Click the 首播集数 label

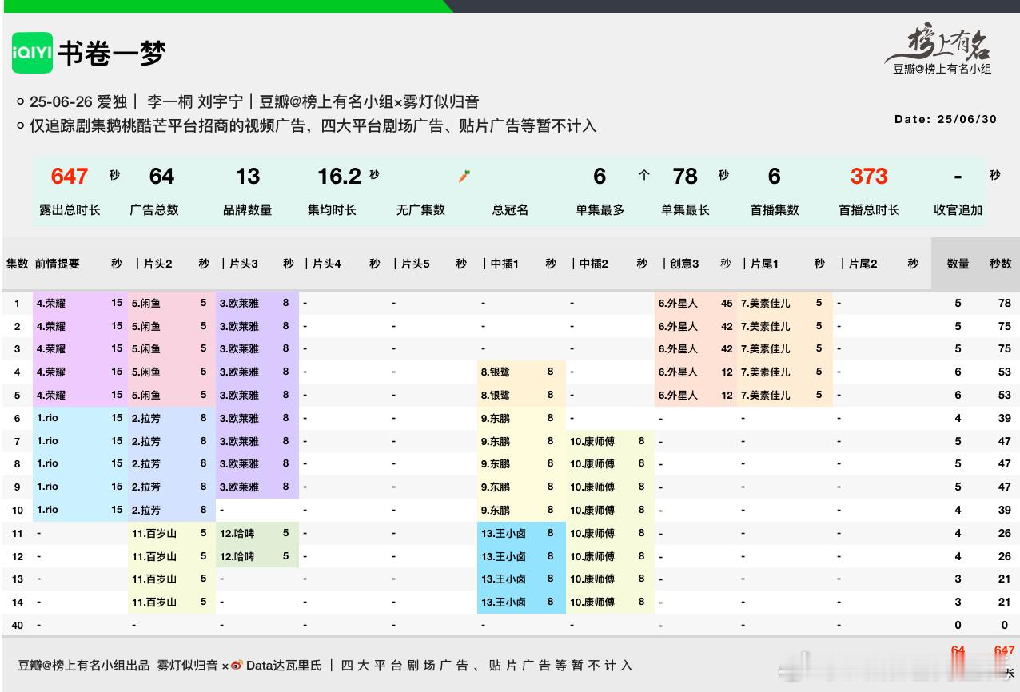tap(774, 210)
